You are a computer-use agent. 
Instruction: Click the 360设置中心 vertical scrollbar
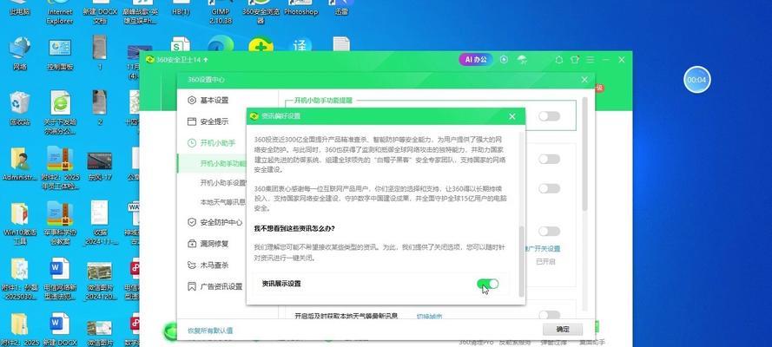[x=585, y=154]
